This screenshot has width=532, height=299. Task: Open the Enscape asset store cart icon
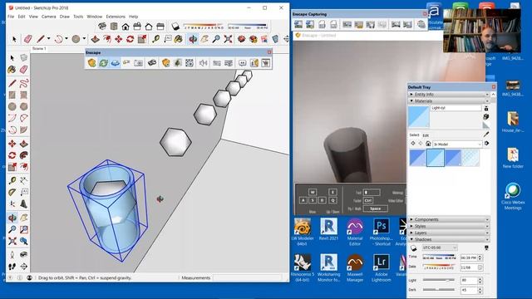pyautogui.click(x=266, y=63)
